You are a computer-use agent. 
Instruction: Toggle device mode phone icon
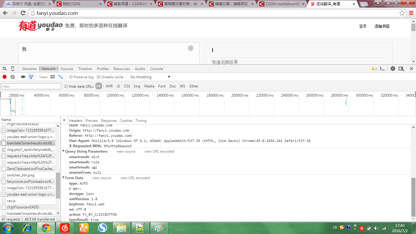[x=12, y=69]
